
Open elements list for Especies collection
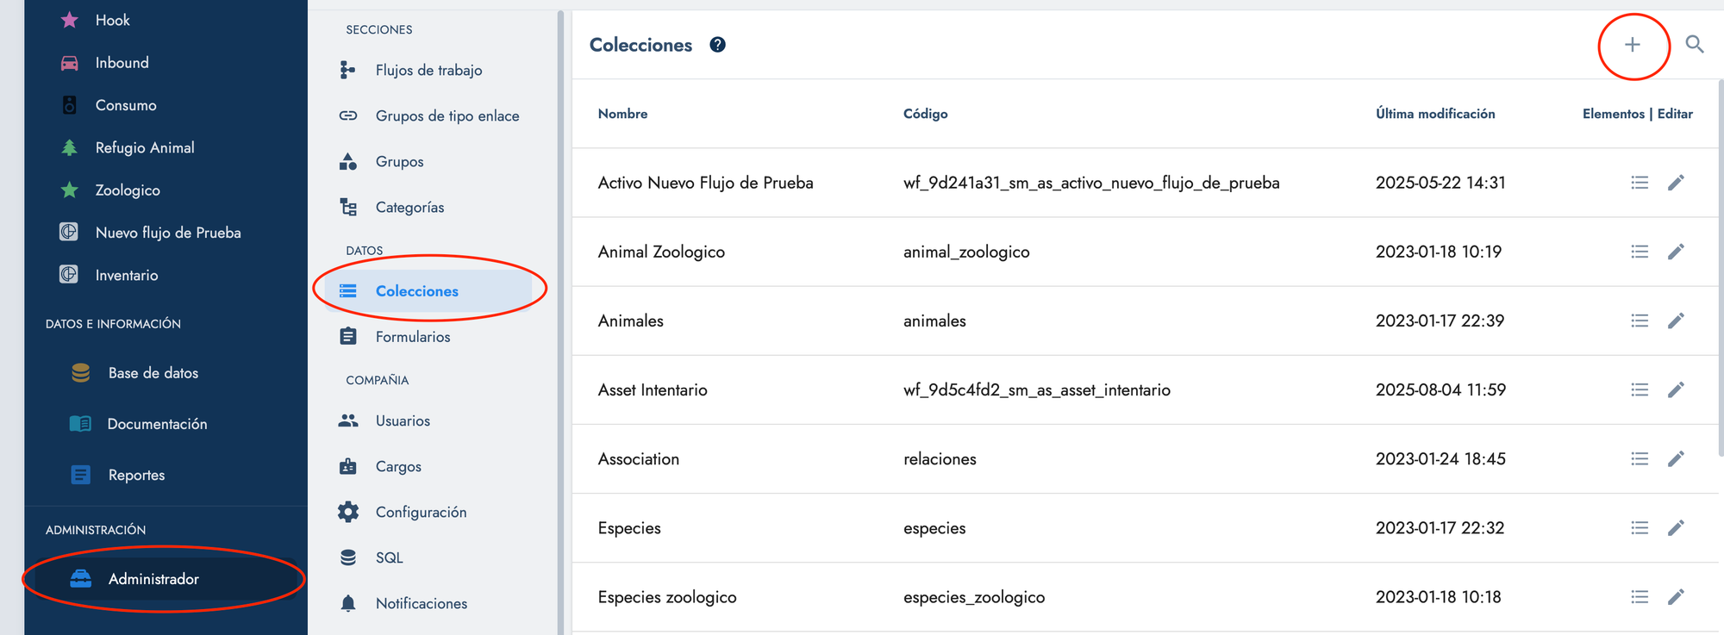coord(1640,528)
